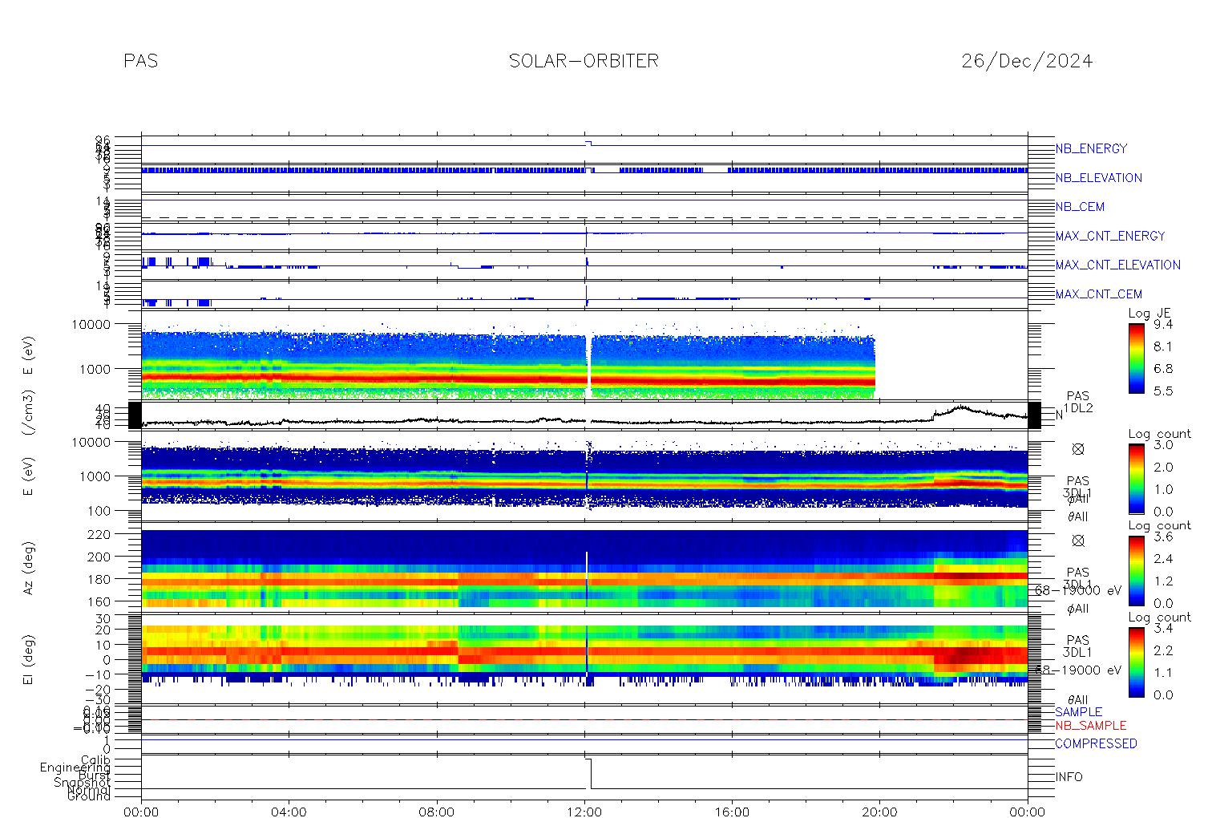Viewport: 1212px width, 818px height.
Task: Select the MAX_CNT_ELEVATION series label
Action: (1117, 265)
